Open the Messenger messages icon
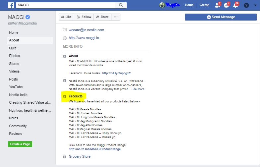Viewport: 260px width, 167px height. [227, 5]
